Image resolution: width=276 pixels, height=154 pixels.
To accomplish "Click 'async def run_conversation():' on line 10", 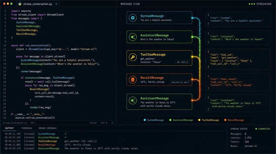I will pos(31,45).
